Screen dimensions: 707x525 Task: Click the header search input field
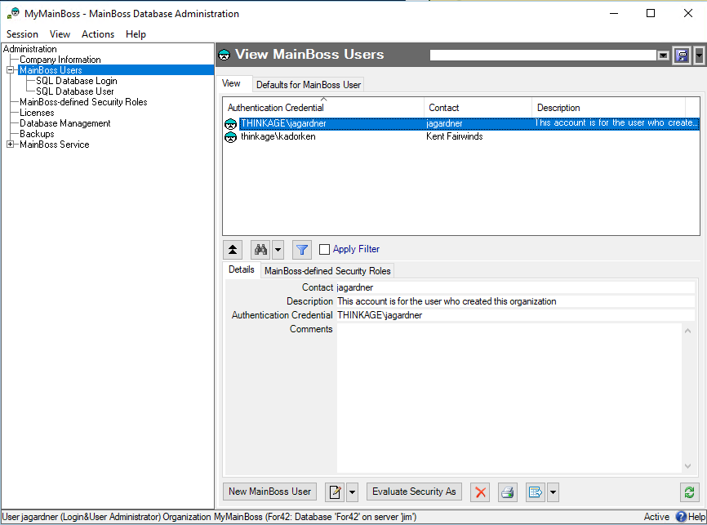pos(543,56)
